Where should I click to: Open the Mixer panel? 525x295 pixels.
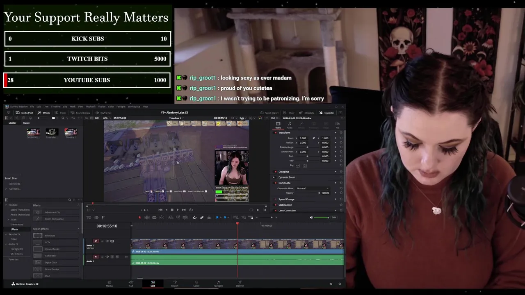pyautogui.click(x=289, y=113)
